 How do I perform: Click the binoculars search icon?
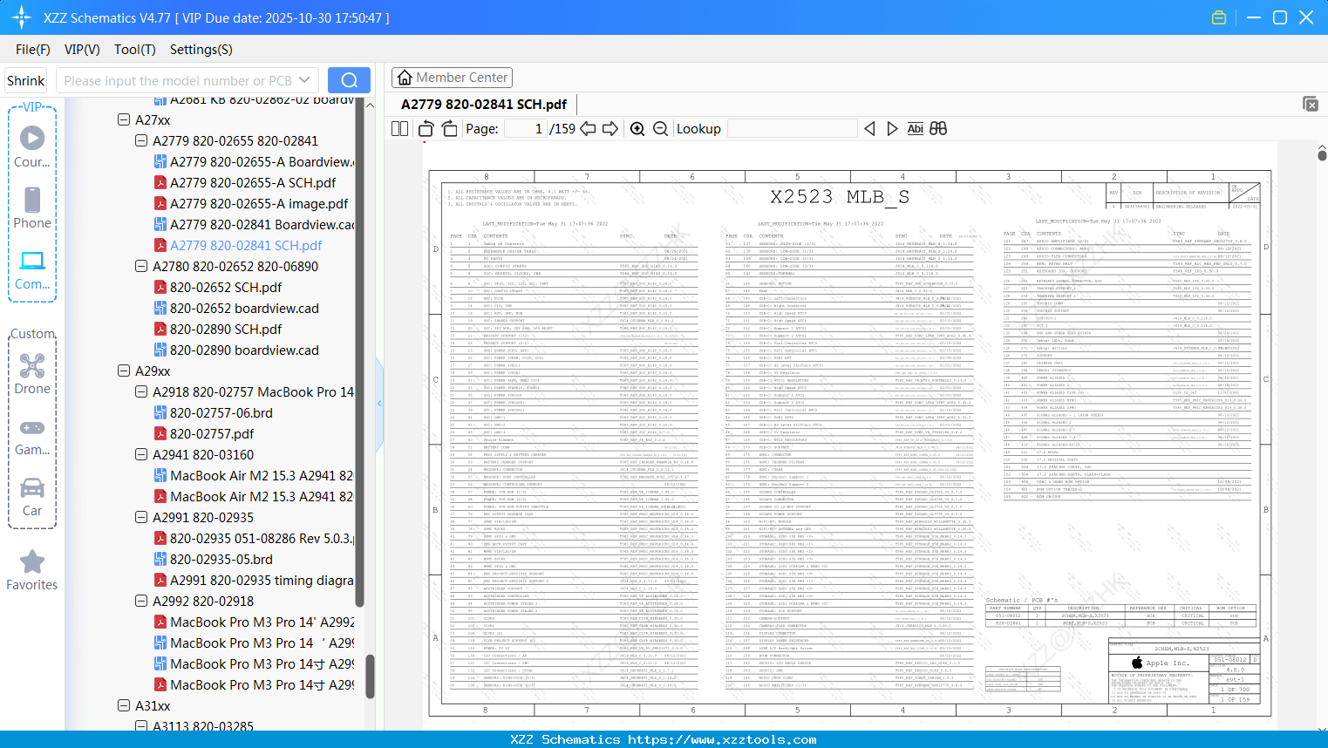tap(938, 128)
